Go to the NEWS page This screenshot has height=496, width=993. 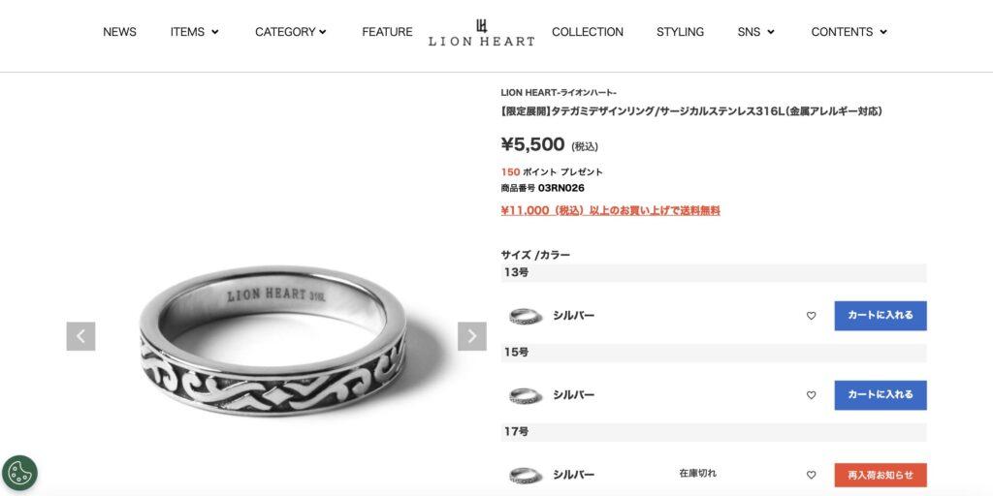[x=119, y=32]
